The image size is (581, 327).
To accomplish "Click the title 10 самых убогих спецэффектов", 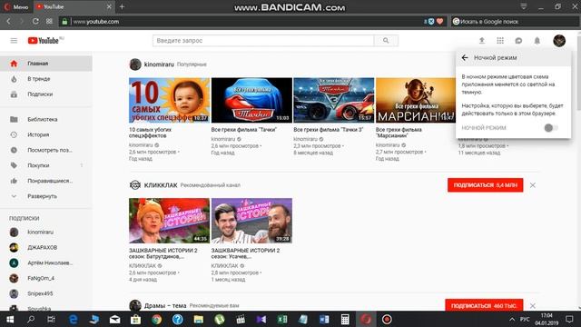I will click(x=150, y=133).
